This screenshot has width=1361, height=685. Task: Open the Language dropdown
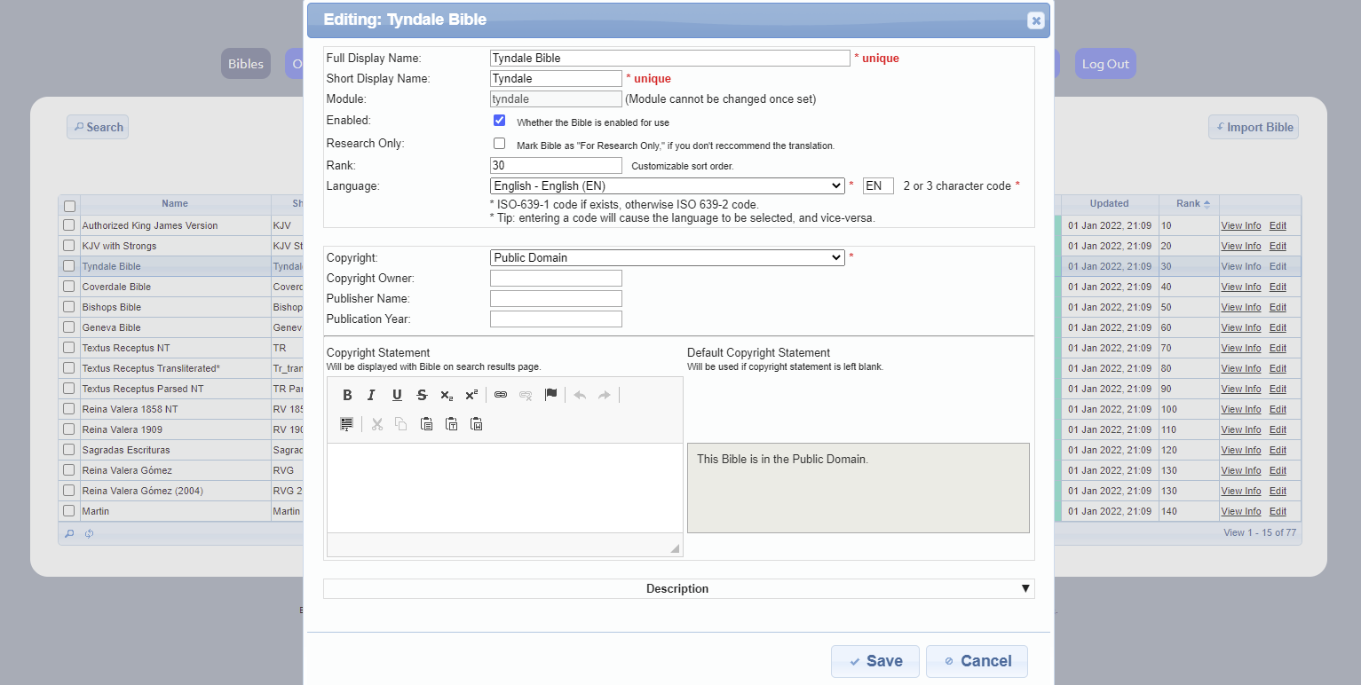[x=667, y=185]
